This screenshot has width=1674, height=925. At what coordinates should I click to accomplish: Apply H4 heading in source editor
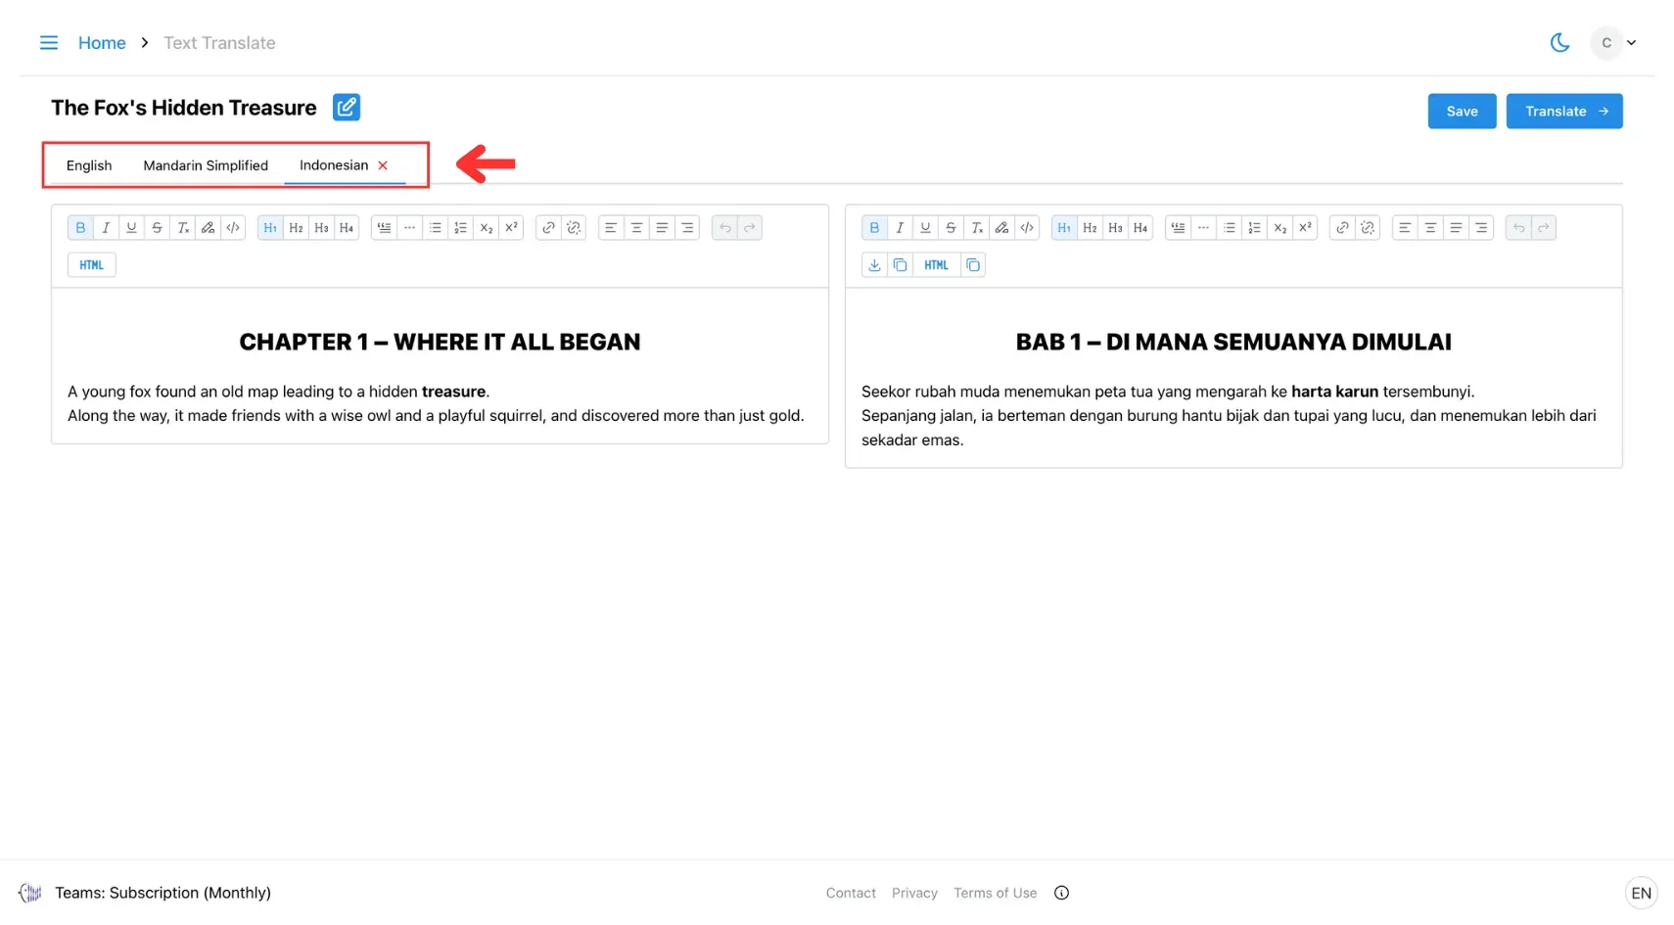(x=347, y=228)
